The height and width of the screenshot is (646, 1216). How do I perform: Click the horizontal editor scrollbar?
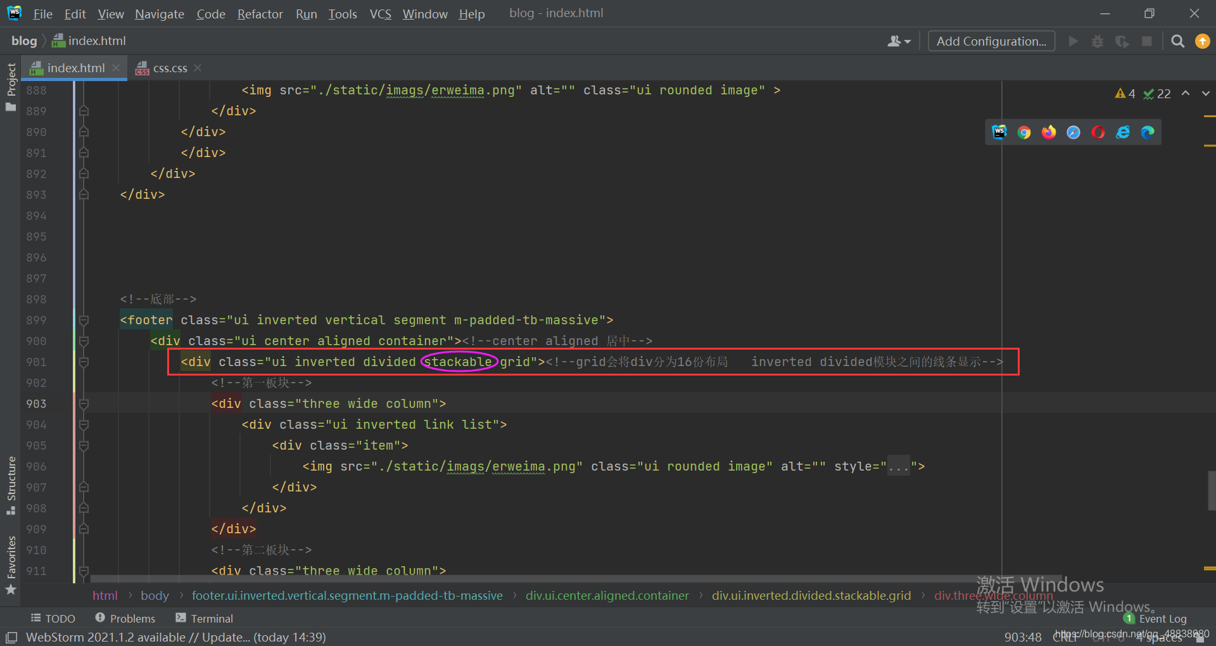[507, 578]
